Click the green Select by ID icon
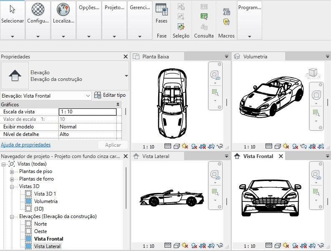This screenshot has height=251, width=331. (x=204, y=16)
